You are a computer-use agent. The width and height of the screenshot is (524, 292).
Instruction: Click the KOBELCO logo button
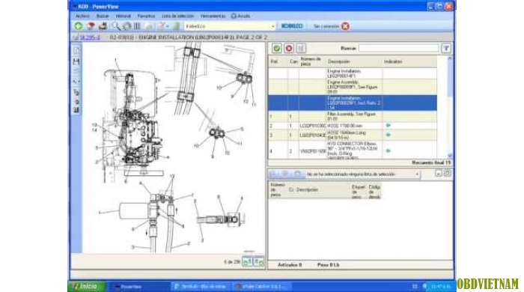pos(292,26)
